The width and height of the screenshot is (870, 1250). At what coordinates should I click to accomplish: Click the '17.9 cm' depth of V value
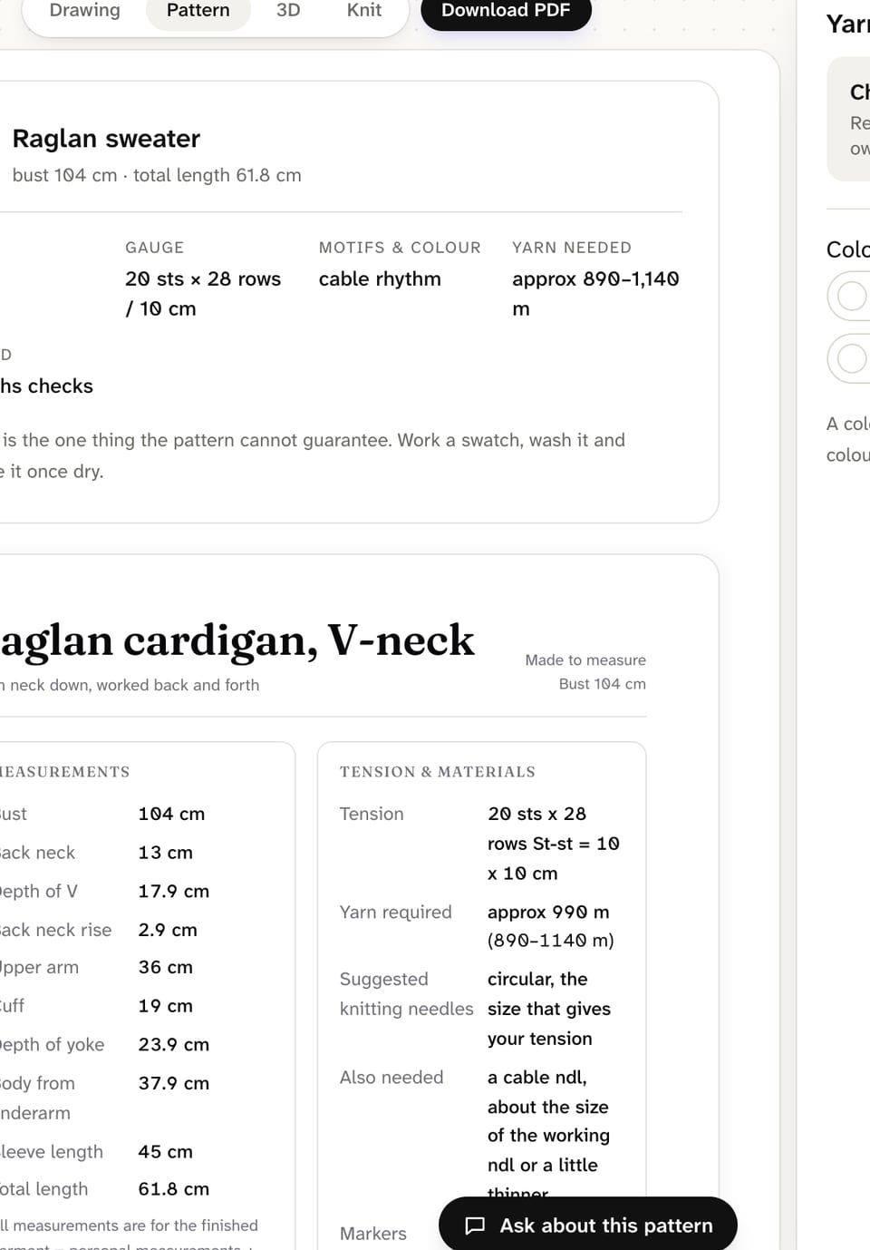point(173,891)
